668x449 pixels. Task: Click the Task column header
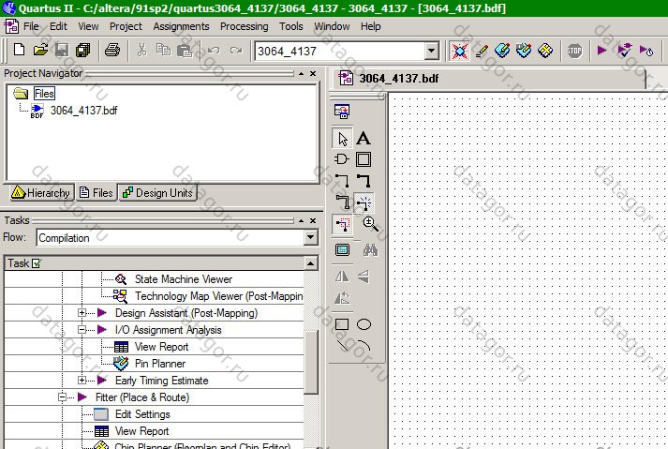pyautogui.click(x=155, y=263)
